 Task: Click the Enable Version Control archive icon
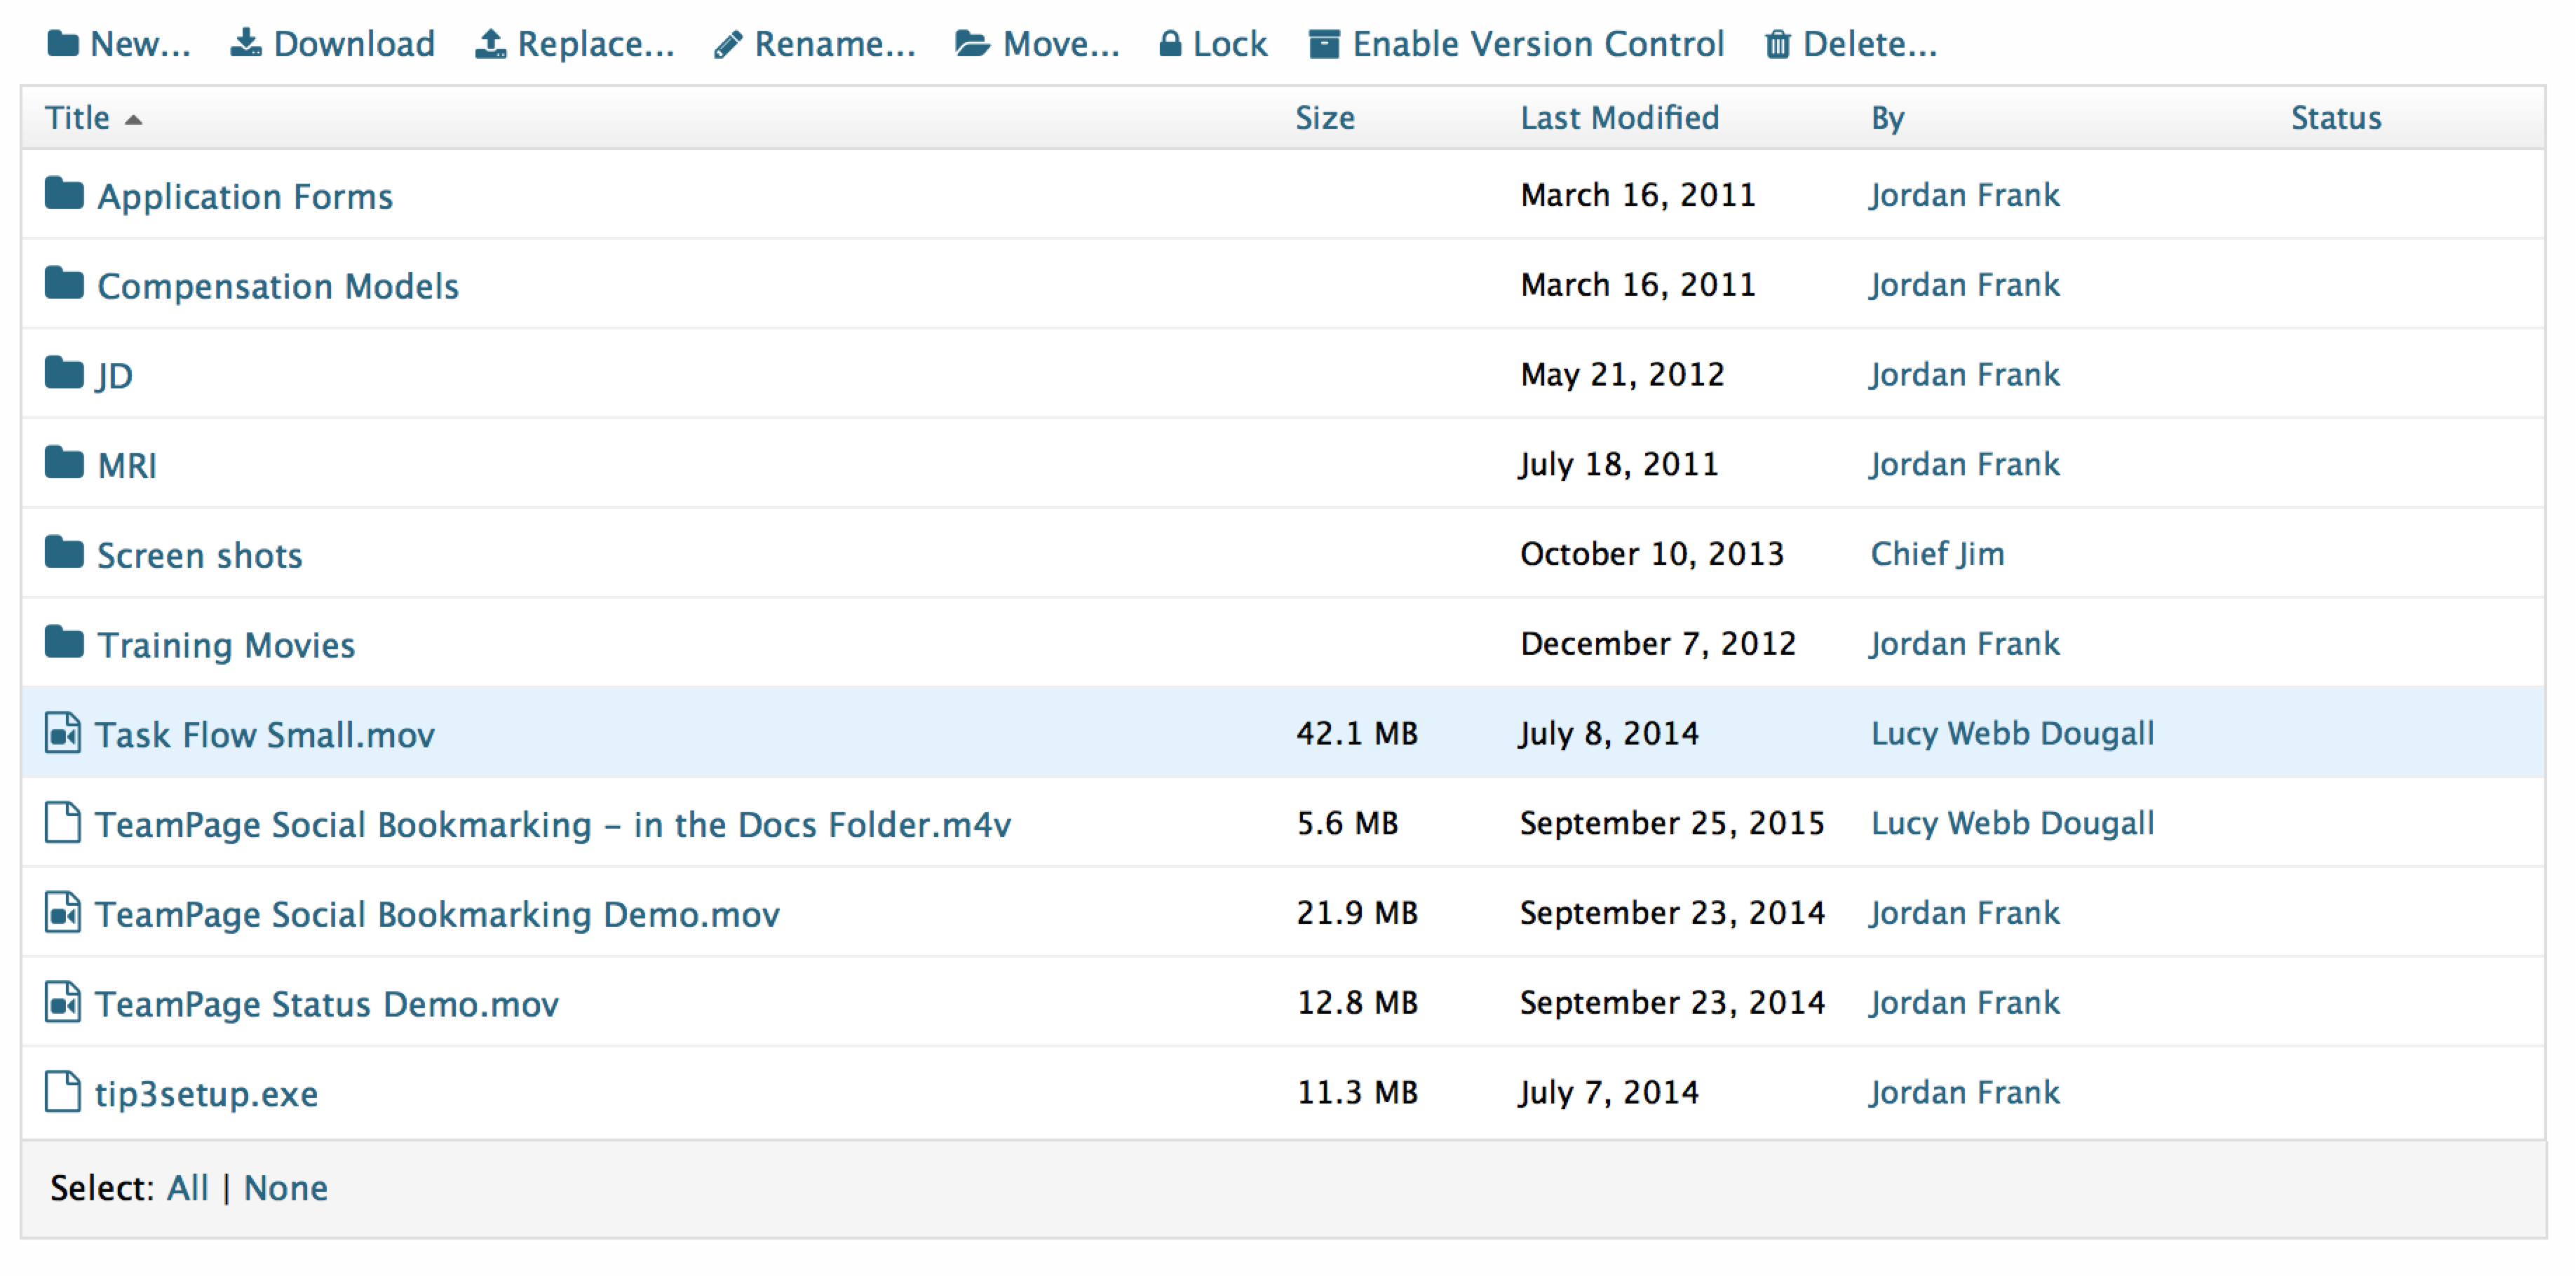pyautogui.click(x=1325, y=44)
